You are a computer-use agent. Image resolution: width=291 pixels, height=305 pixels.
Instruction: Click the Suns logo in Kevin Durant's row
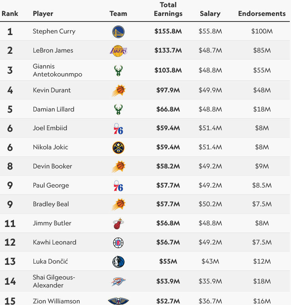click(x=118, y=90)
